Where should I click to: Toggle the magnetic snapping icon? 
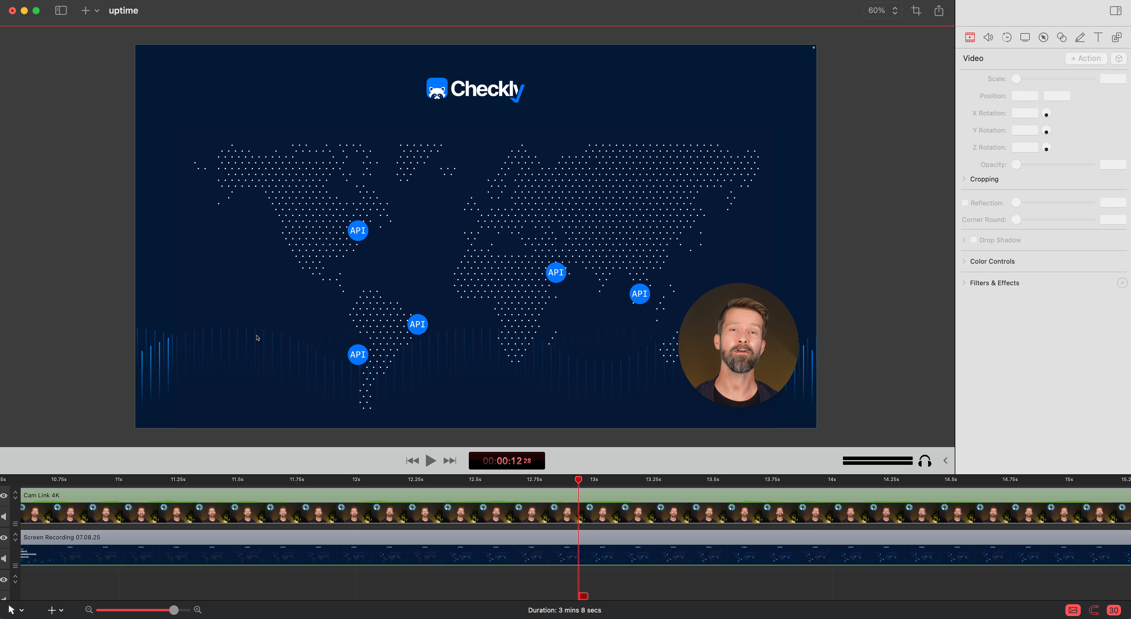[x=1094, y=610]
